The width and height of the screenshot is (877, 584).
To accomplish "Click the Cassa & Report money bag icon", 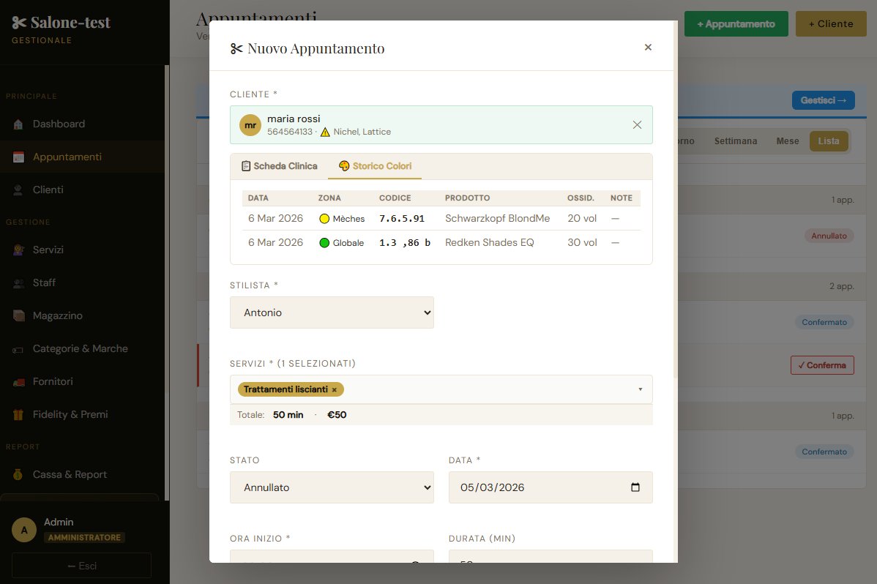I will pos(18,474).
